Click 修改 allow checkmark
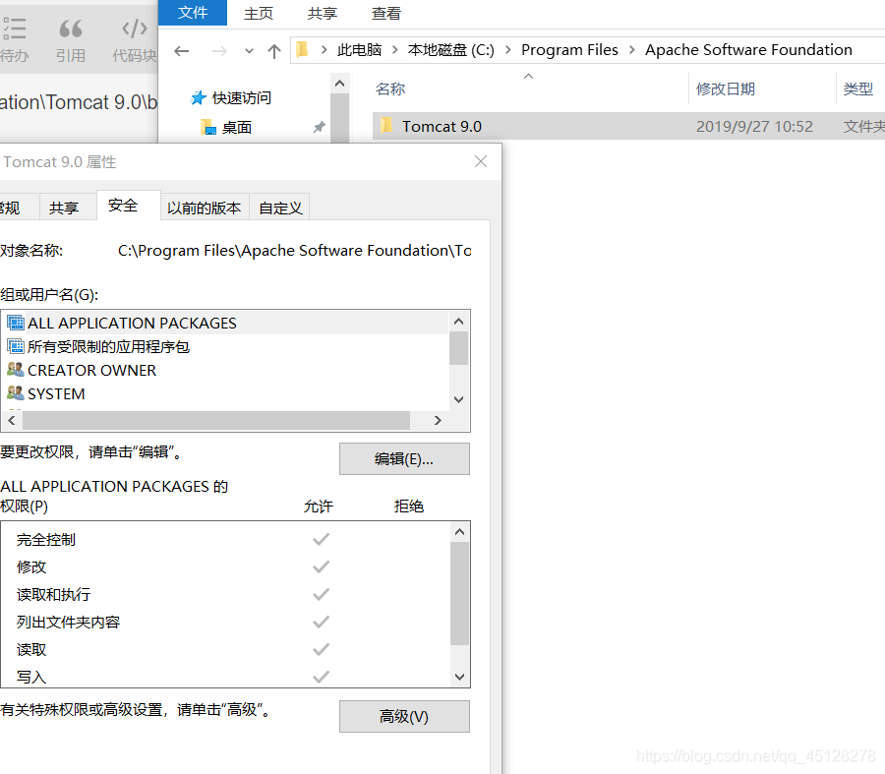This screenshot has height=774, width=885. [322, 566]
